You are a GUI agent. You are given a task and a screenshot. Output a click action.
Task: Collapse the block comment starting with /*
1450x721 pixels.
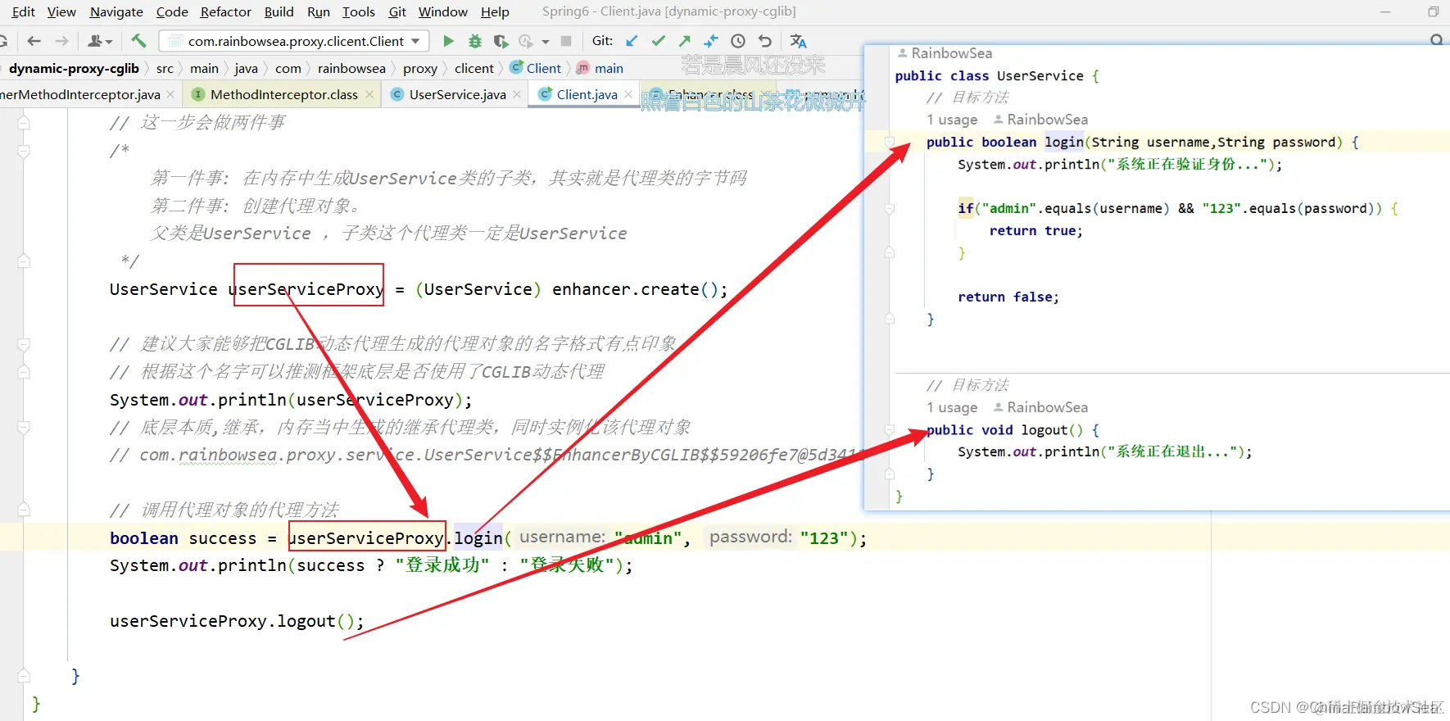pyautogui.click(x=24, y=151)
